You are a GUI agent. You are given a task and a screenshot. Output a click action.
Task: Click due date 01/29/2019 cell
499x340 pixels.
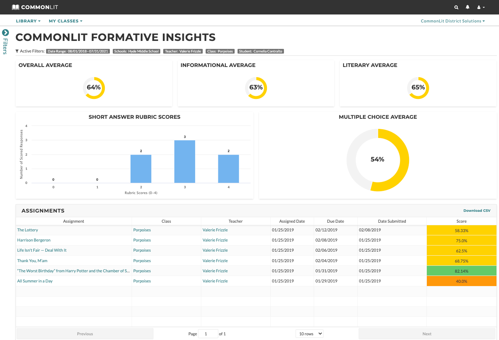(x=326, y=281)
